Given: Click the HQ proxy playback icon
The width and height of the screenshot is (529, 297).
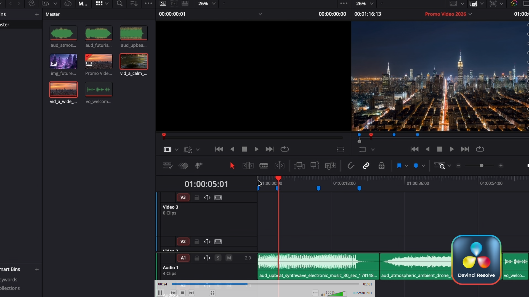Looking at the screenshot, I should coord(473,4).
